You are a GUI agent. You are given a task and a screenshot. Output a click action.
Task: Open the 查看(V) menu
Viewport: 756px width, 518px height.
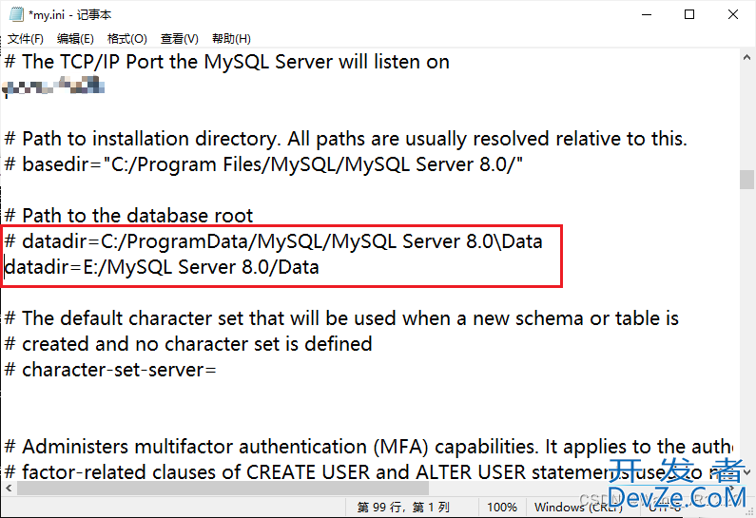point(180,39)
